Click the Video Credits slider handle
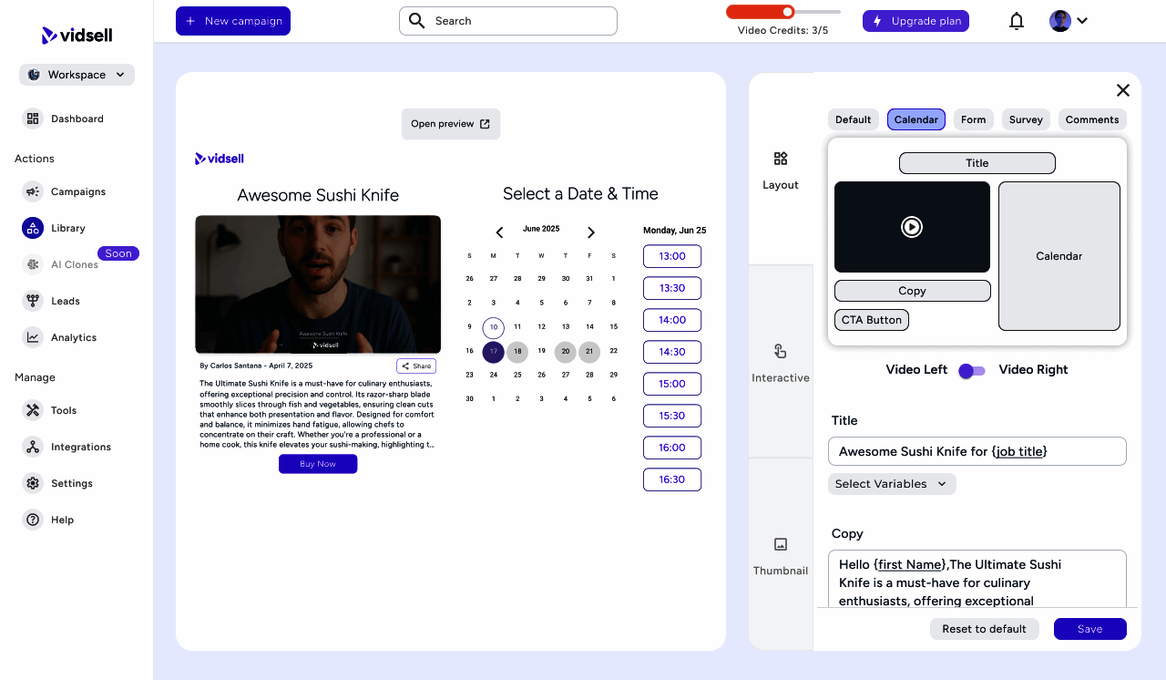This screenshot has width=1166, height=680. coord(788,12)
